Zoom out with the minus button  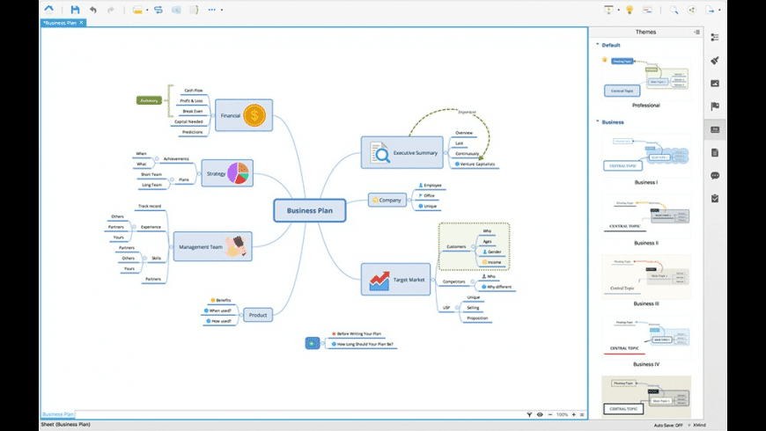(550, 414)
